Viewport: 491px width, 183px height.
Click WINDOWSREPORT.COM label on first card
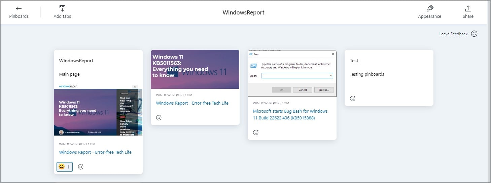77,144
